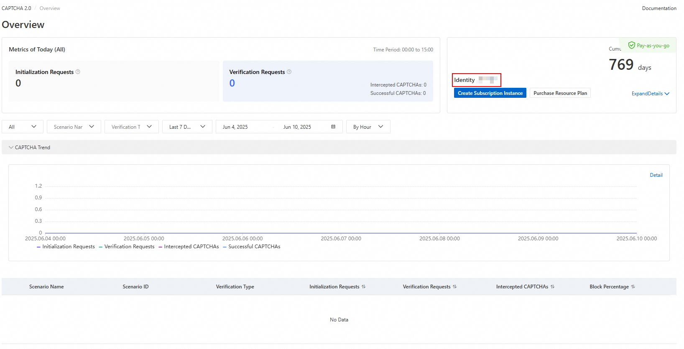Open the All filter dropdown
Viewport: 684px width, 349px height.
pyautogui.click(x=23, y=127)
